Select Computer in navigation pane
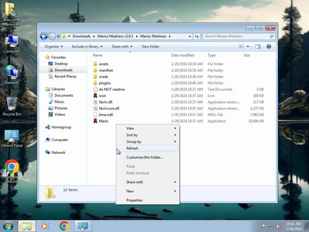This screenshot has height=232, width=309. coord(60,140)
